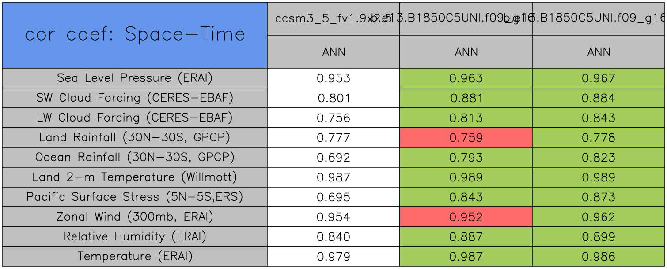Select the Ocean Rainfall (30N-30S, GPCP) label

(135, 157)
